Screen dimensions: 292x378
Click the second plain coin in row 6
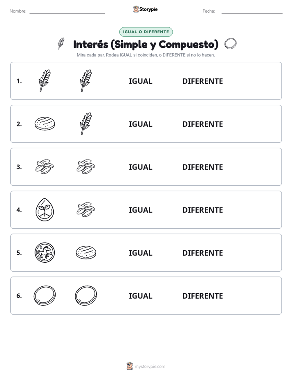(x=86, y=295)
